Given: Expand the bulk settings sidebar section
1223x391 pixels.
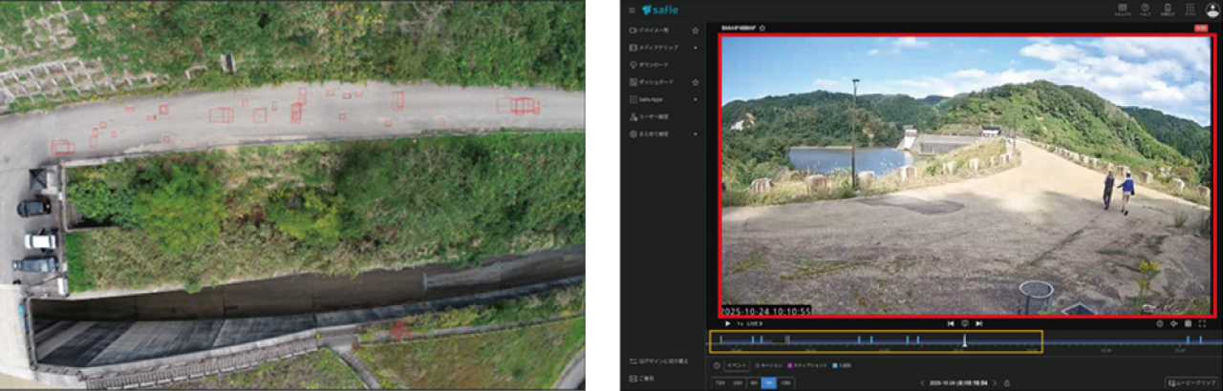Looking at the screenshot, I should coord(695,134).
